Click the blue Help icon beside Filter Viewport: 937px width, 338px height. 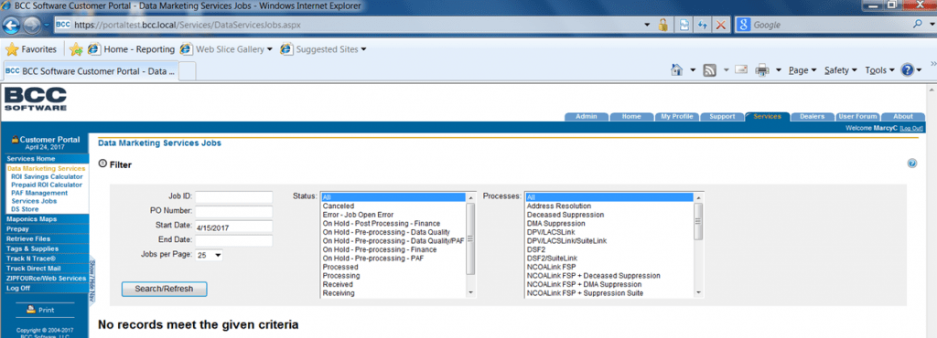tap(912, 164)
